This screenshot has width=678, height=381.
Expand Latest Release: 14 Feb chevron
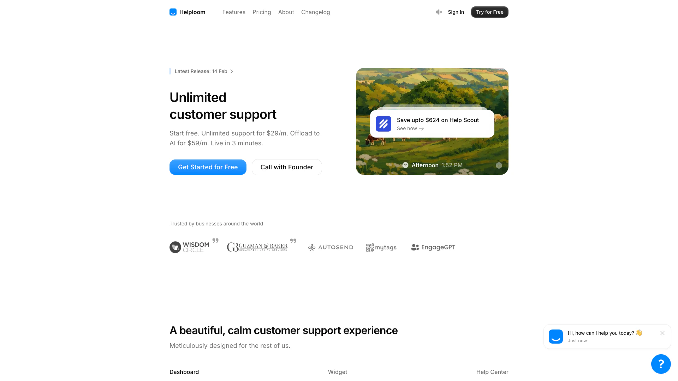tap(232, 71)
